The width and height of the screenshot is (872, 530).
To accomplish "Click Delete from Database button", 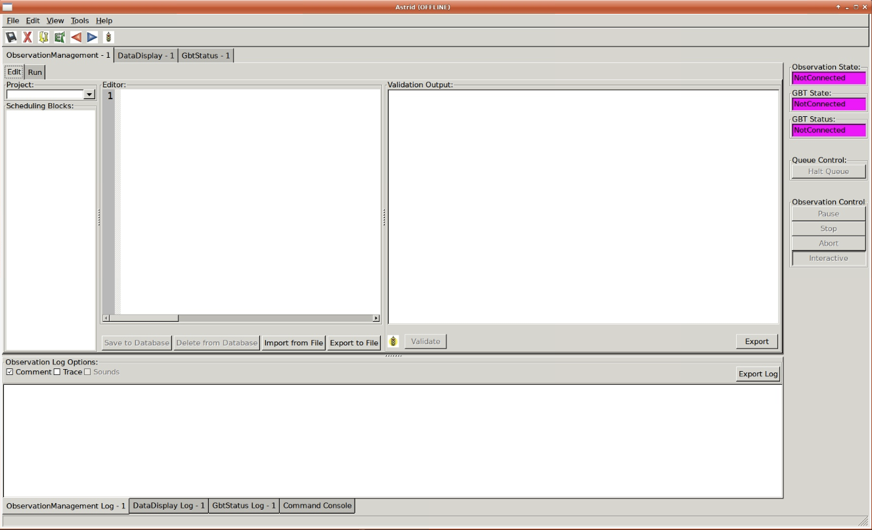I will 217,343.
